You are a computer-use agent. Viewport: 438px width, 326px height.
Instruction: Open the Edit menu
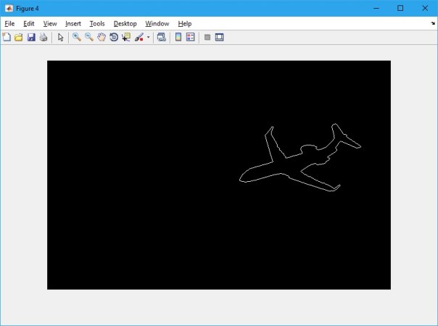coord(29,24)
